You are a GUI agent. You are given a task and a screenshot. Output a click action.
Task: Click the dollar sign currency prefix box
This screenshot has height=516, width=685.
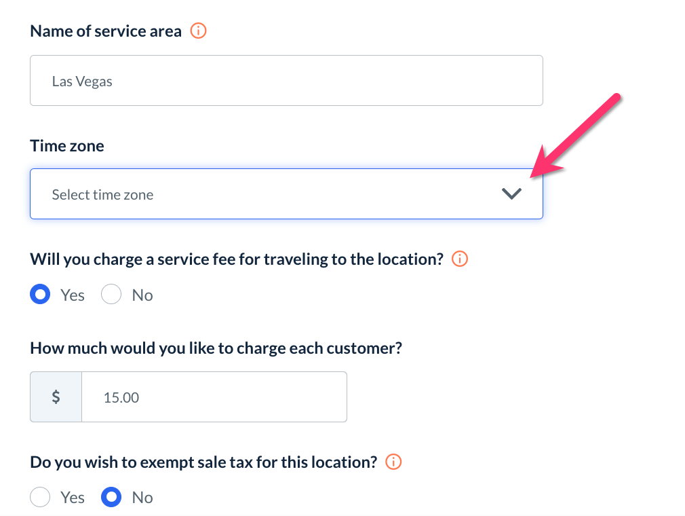pyautogui.click(x=56, y=397)
